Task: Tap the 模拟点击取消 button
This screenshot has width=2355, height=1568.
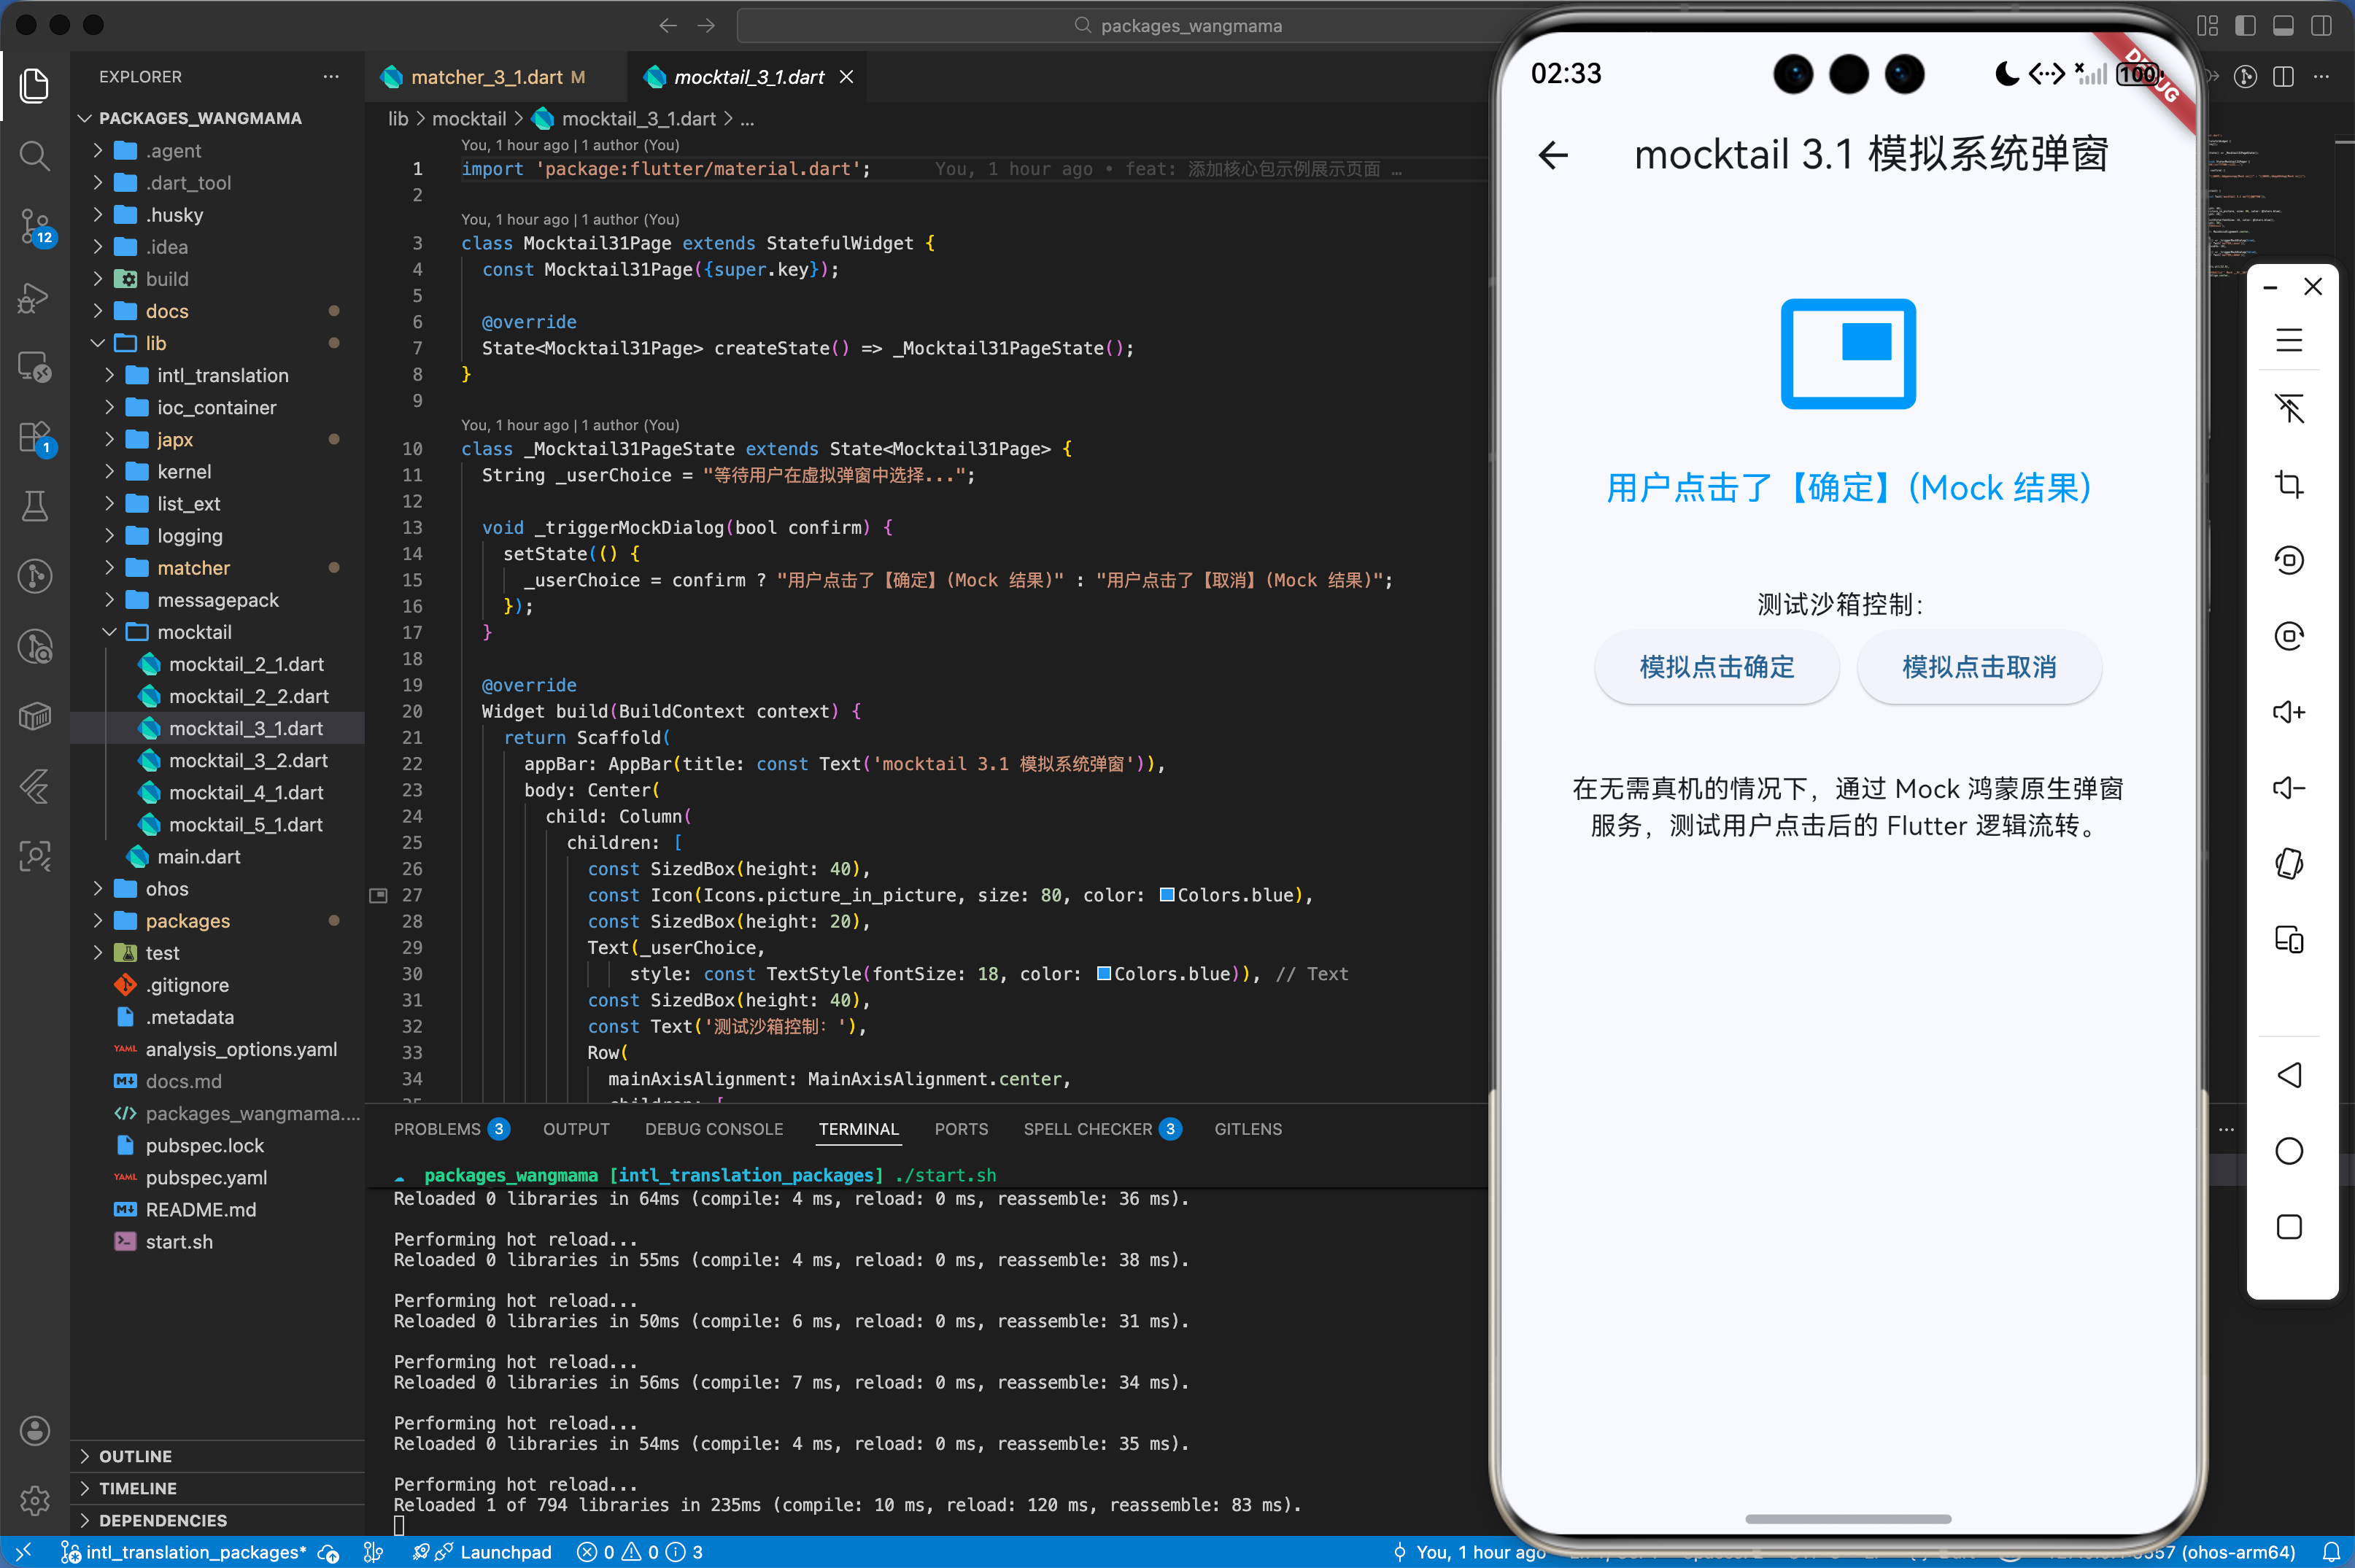Action: pos(1979,667)
